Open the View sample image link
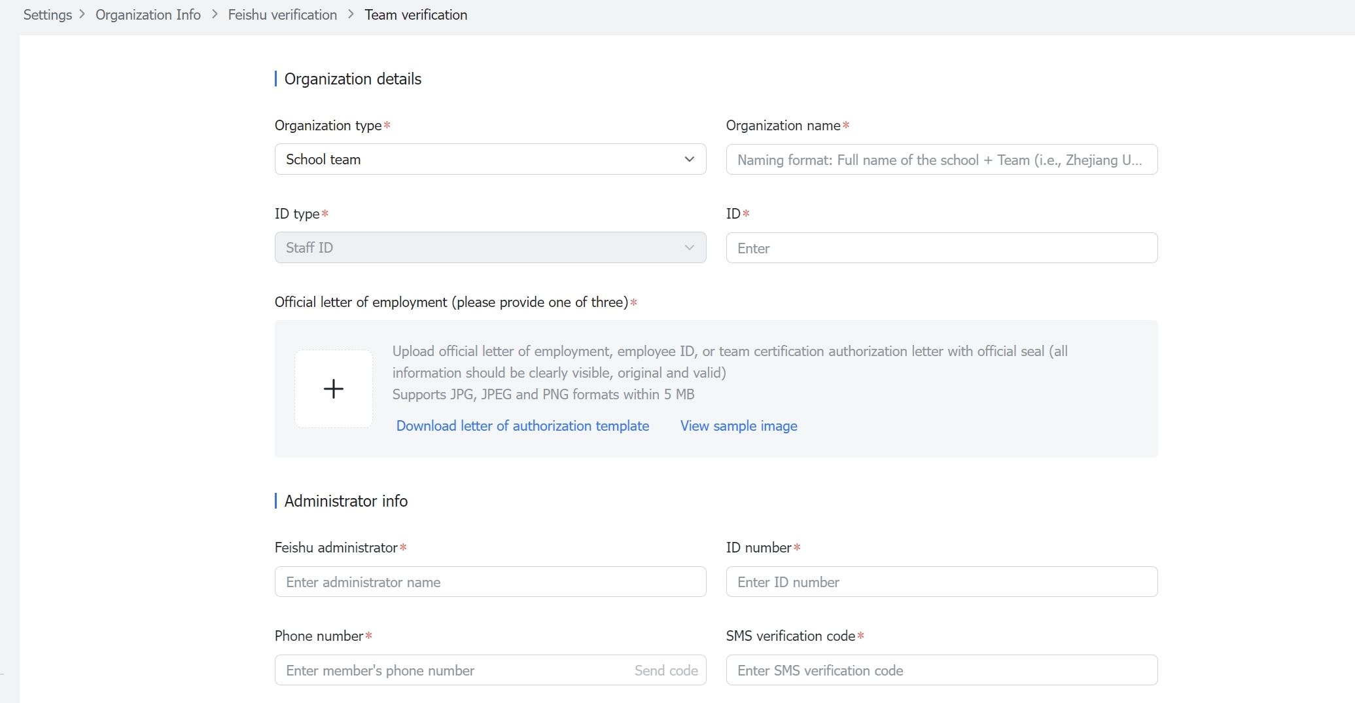 [x=739, y=426]
